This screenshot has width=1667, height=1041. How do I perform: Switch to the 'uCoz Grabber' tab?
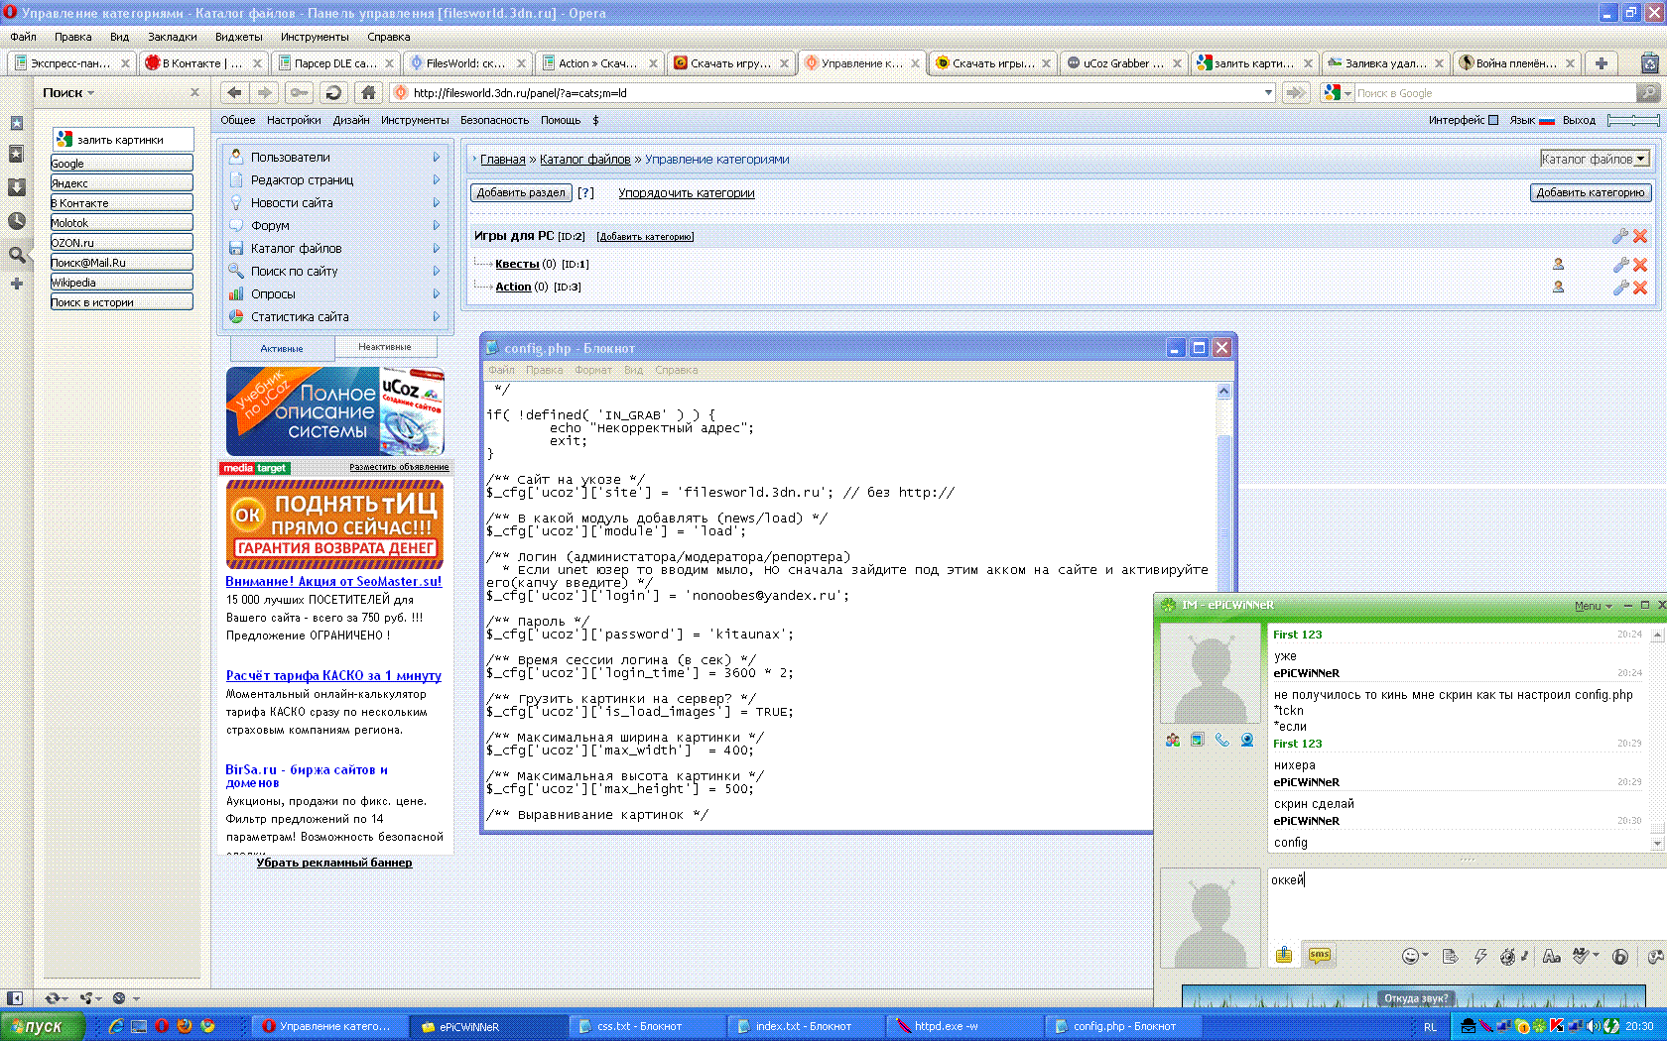pos(1124,62)
